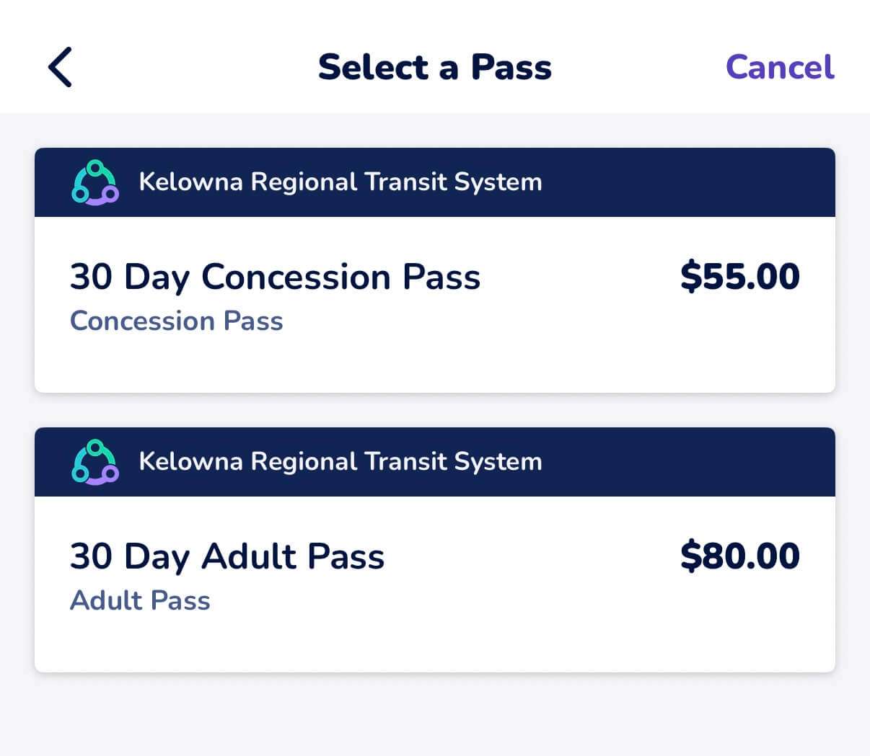Select the 30 Day Concession Pass title

(x=275, y=277)
